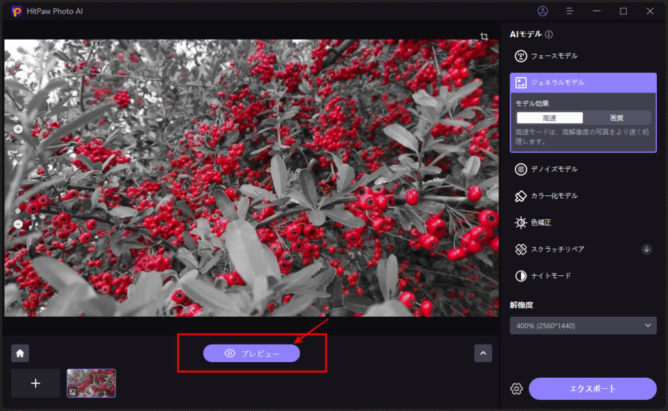This screenshot has width=668, height=411.
Task: Click the エクスポート button
Action: point(592,389)
